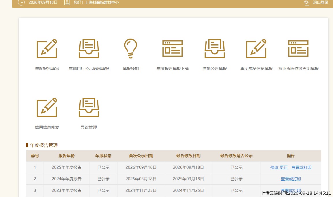
Task: Open the 年度报告填写 pencil icon
Action: point(47,49)
